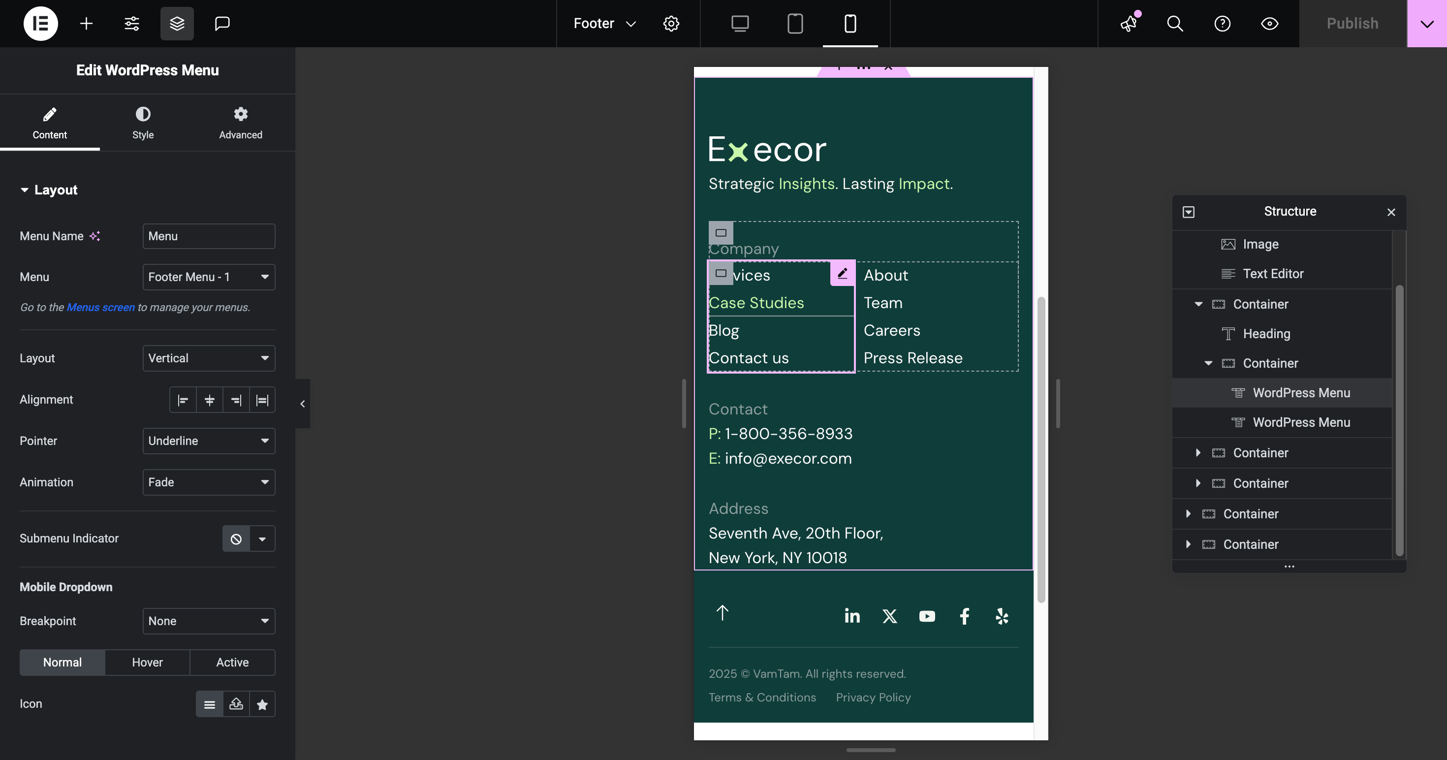Switch to the Style tab
Screen dimensions: 1447x760
point(143,123)
